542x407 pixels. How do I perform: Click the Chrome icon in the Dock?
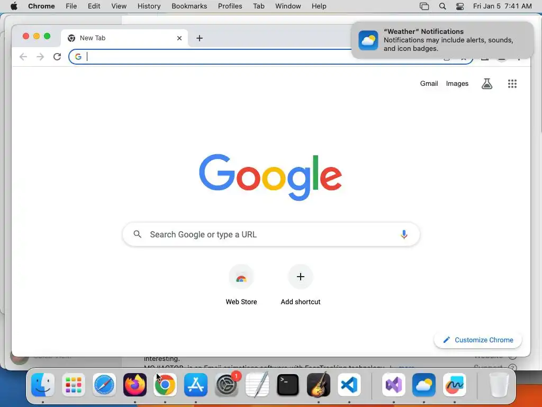(x=165, y=385)
